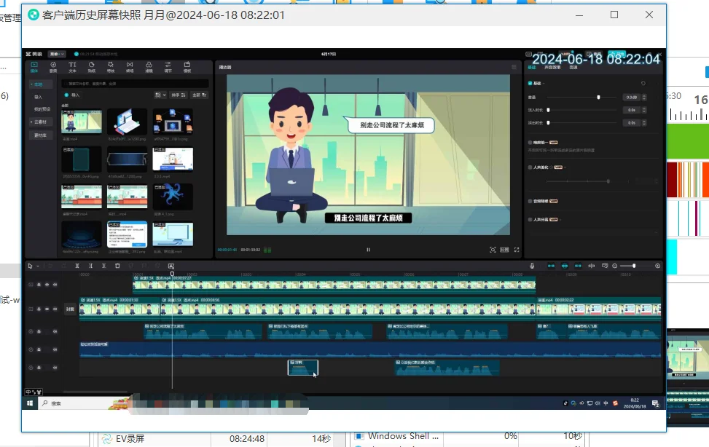Switch to the 声音效果 tab
This screenshot has height=447, width=709.
click(552, 68)
